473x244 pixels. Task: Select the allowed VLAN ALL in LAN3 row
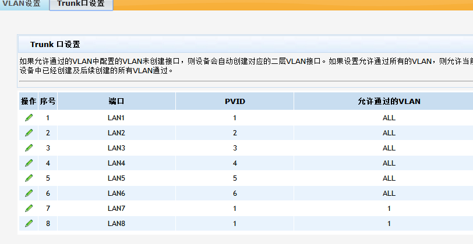coord(389,148)
